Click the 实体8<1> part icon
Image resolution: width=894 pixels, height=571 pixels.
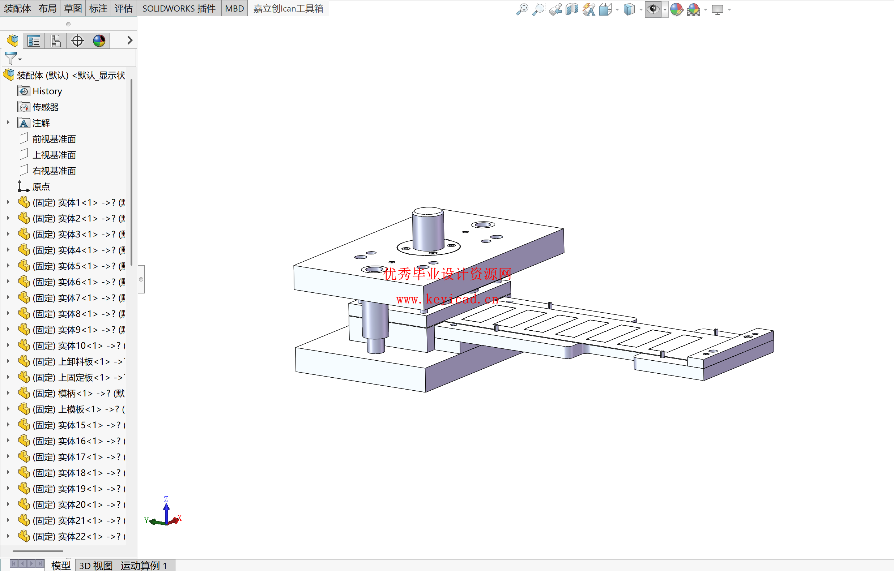tap(24, 314)
